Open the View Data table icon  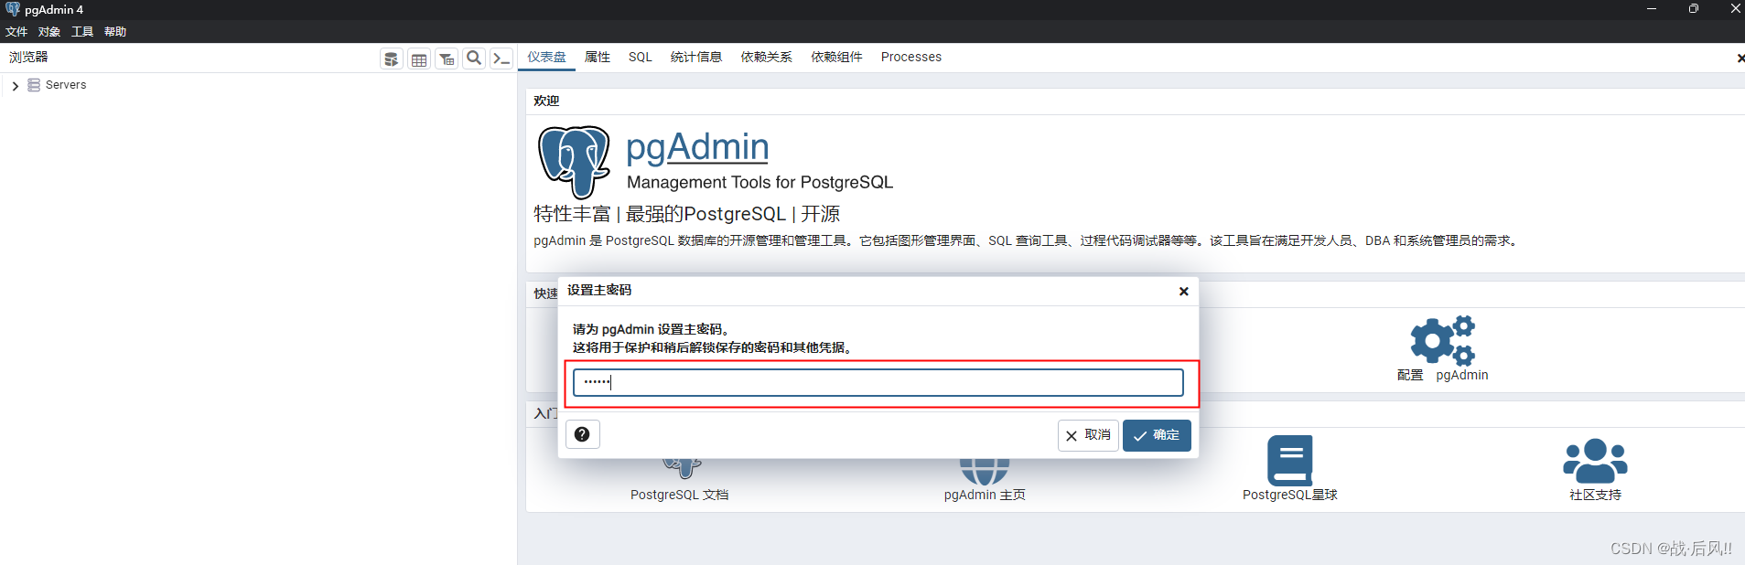click(419, 59)
